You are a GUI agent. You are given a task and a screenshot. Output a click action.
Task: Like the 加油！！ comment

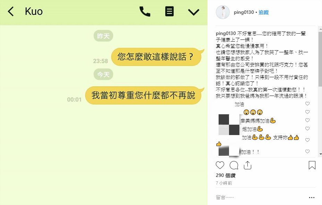307,151
